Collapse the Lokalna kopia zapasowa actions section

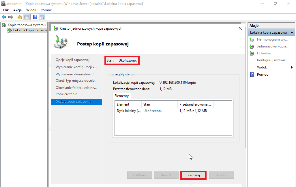point(292,33)
